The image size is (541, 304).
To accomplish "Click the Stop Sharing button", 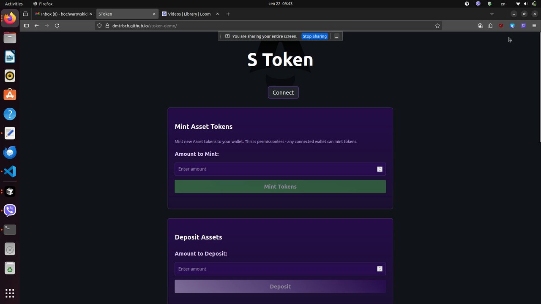I will click(314, 36).
